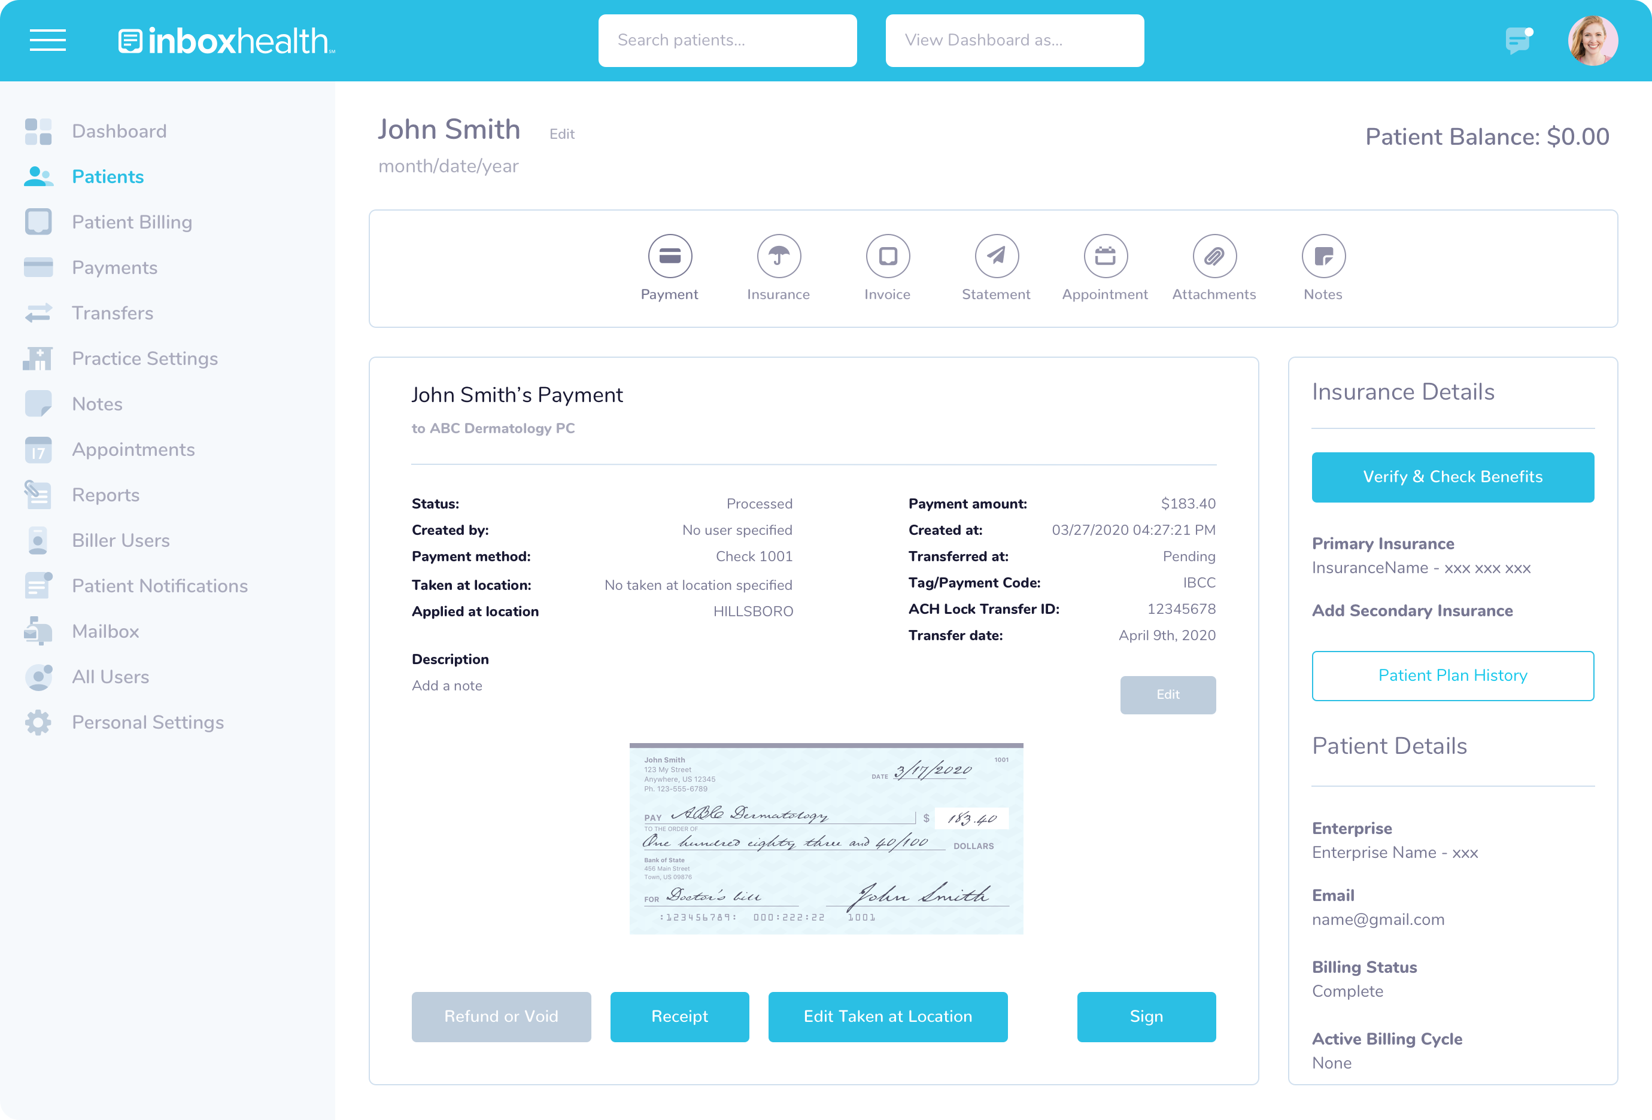
Task: Expand the hamburger navigation menu
Action: 48,41
